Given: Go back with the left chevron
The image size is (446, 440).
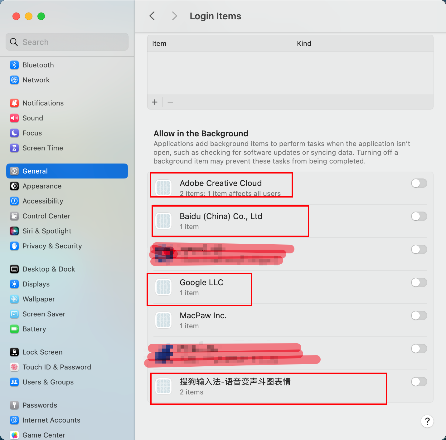Looking at the screenshot, I should pyautogui.click(x=152, y=16).
